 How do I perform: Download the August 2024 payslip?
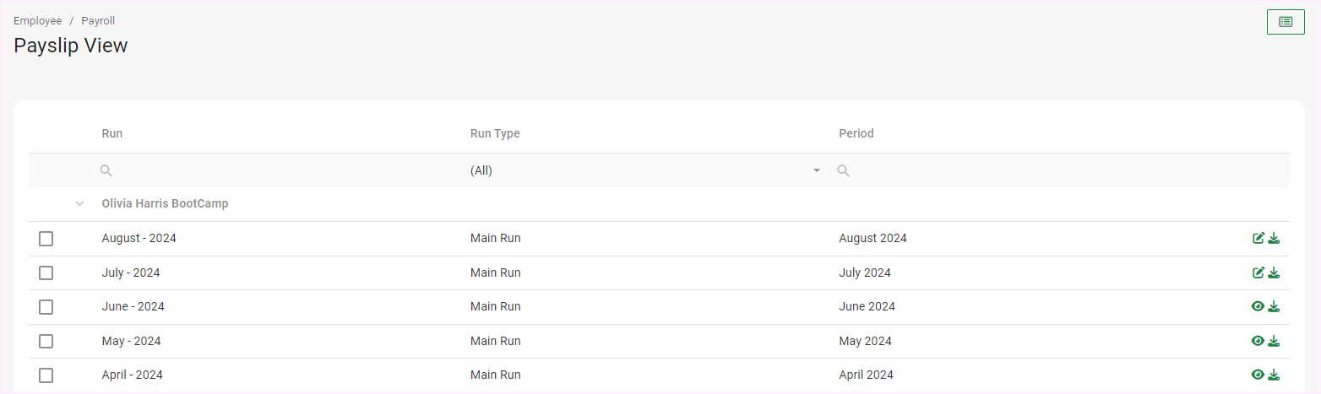point(1275,239)
